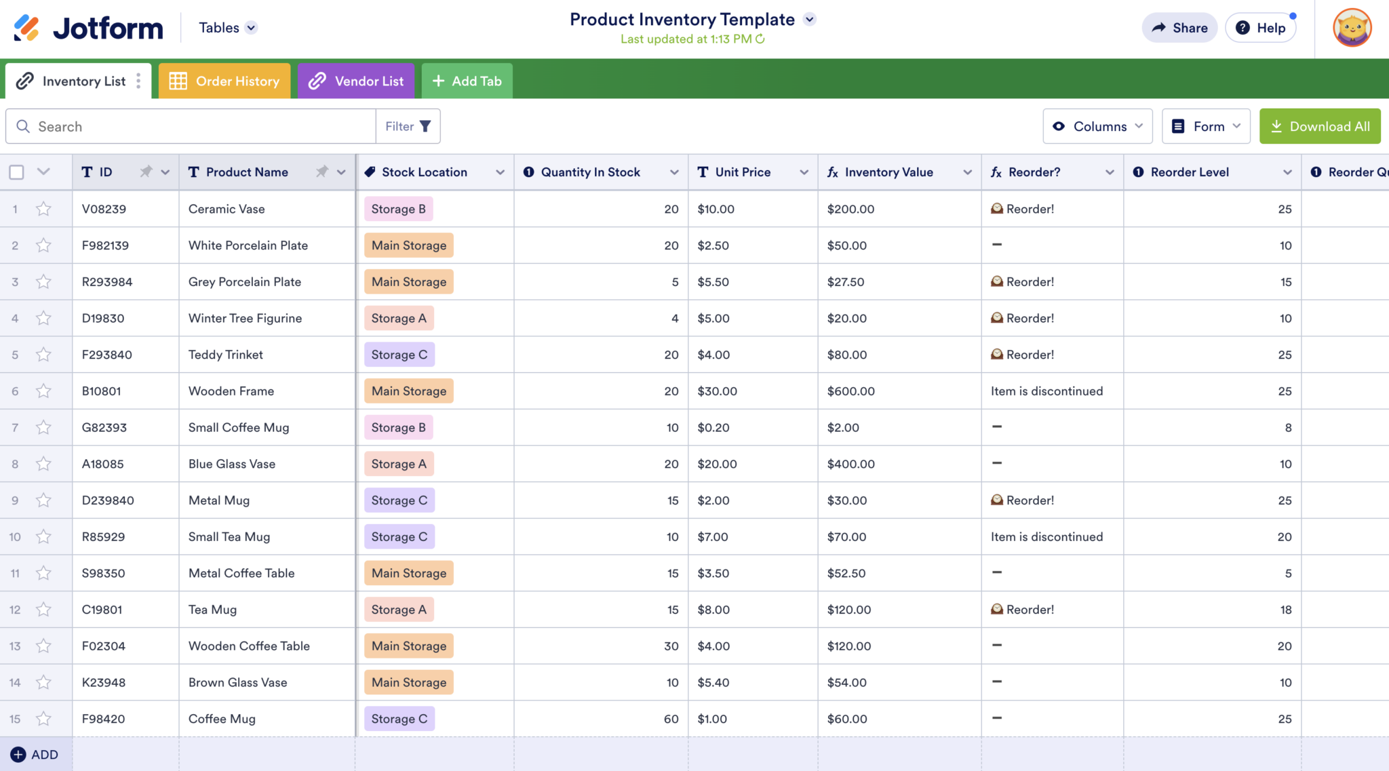
Task: Open the three-dot menu on Inventory List tab
Action: pos(138,81)
